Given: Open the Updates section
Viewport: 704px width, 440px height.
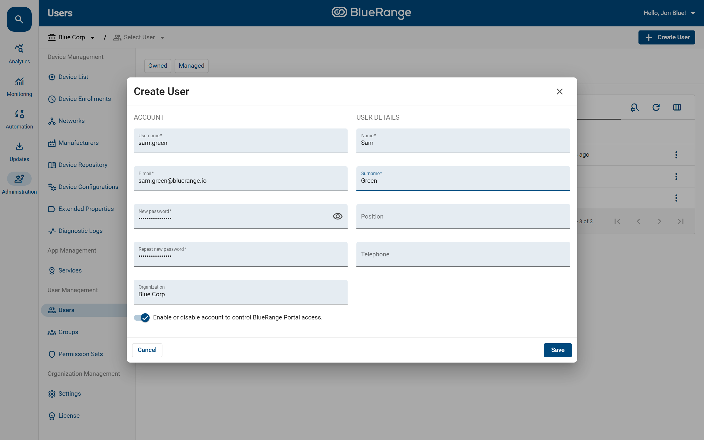Looking at the screenshot, I should point(19,152).
